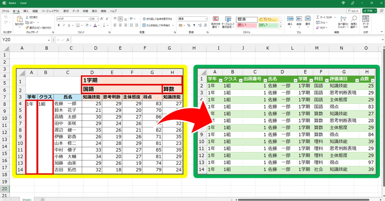
Task: Open Merge & Center dropdown arrow
Action: pos(173,25)
